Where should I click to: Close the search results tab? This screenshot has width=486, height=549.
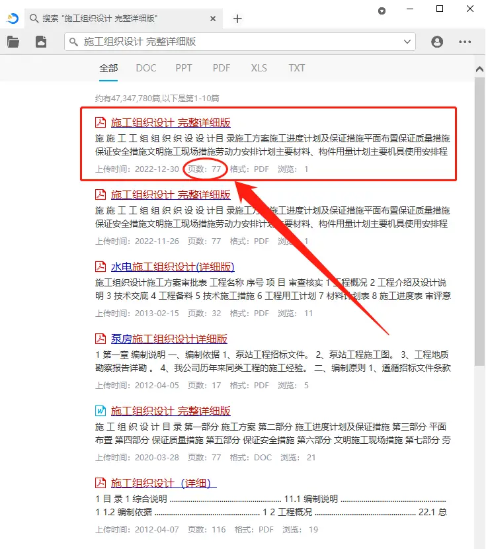tap(213, 19)
